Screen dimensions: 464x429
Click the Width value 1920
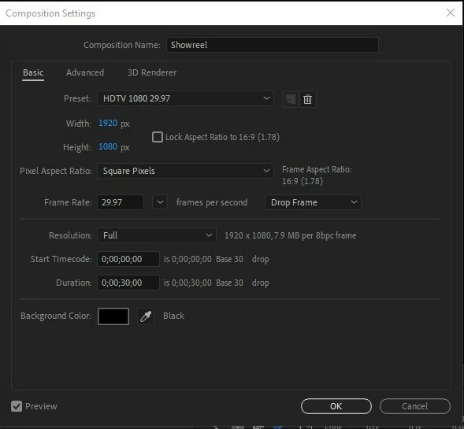[x=108, y=123]
